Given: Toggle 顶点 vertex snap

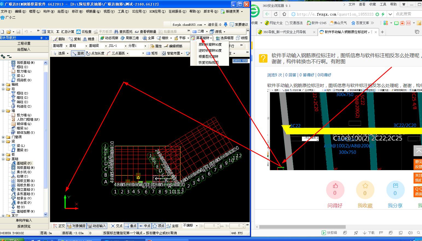Looking at the screenshot, I should click(159, 226).
